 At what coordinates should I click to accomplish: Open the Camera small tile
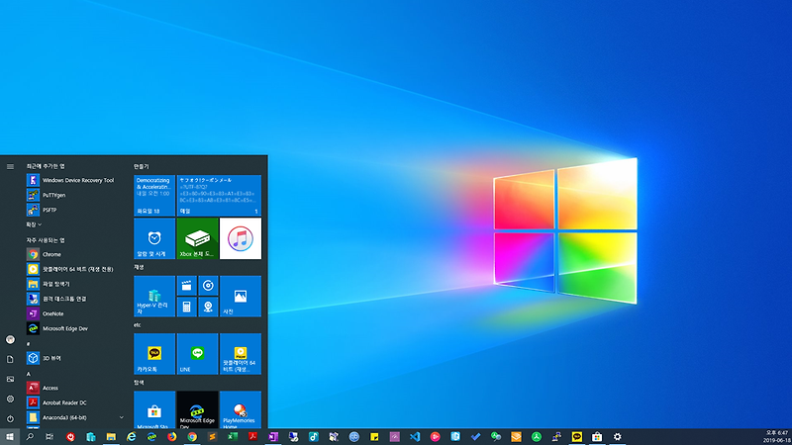click(x=208, y=307)
